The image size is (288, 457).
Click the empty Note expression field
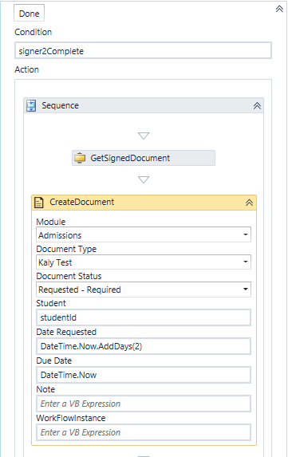[x=144, y=404]
